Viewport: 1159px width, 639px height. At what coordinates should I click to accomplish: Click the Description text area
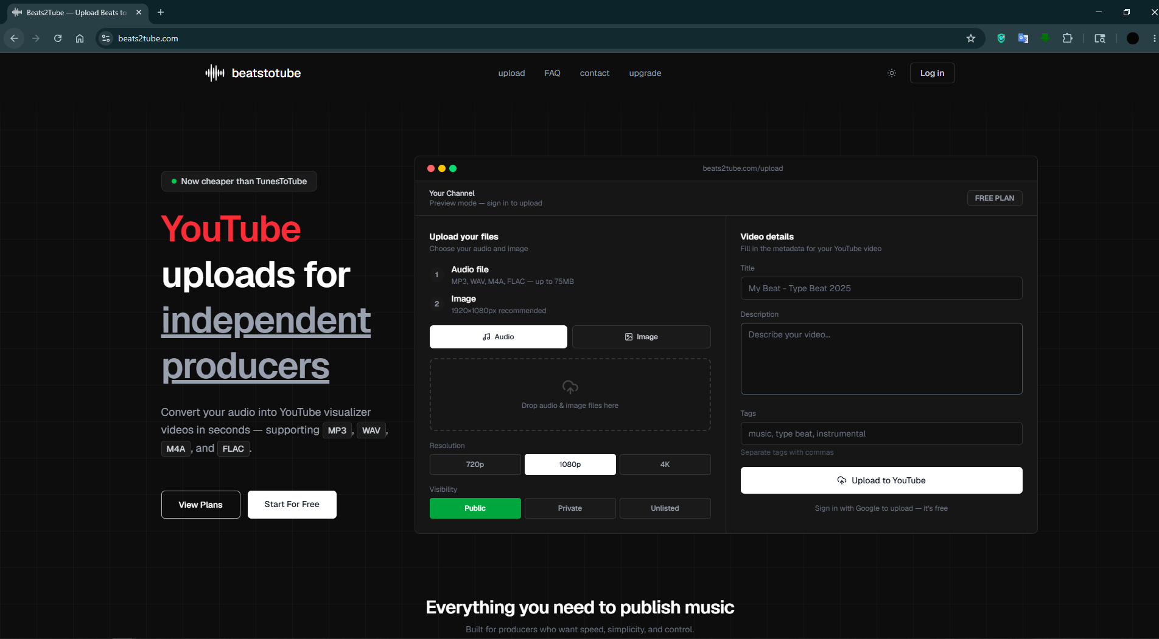click(881, 359)
